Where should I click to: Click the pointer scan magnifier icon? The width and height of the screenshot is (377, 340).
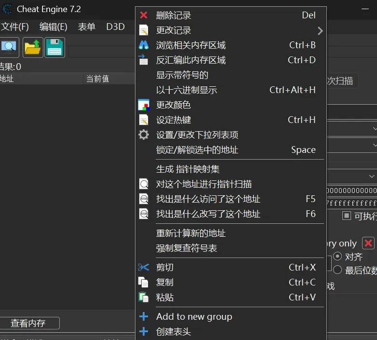[x=144, y=184]
